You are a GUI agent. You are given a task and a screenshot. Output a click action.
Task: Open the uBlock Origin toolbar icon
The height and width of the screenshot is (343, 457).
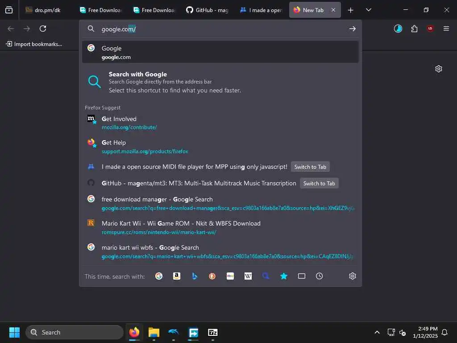(430, 29)
